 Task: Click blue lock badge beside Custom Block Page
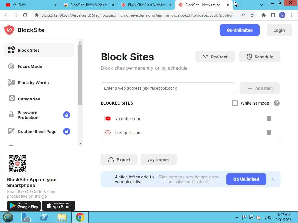coord(67,131)
